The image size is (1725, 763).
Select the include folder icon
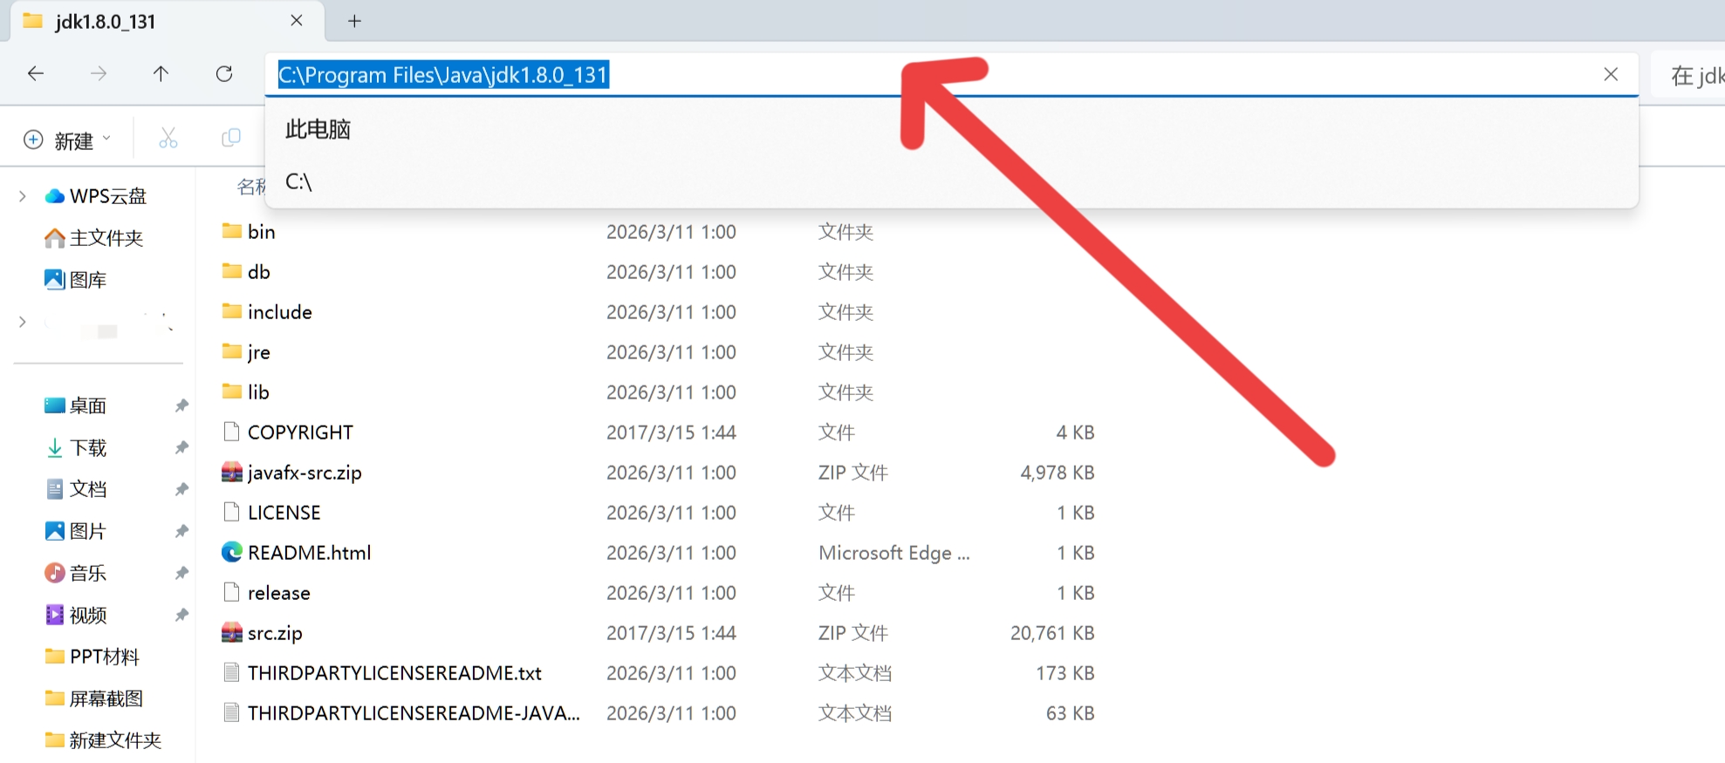[231, 311]
